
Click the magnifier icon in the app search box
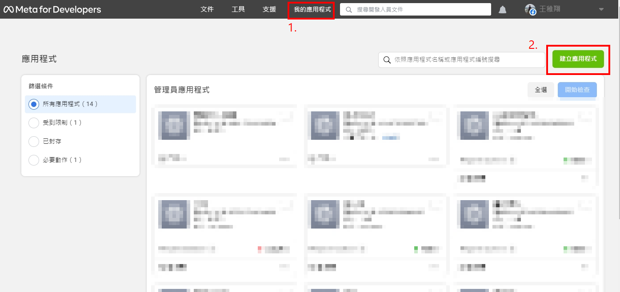click(x=387, y=59)
